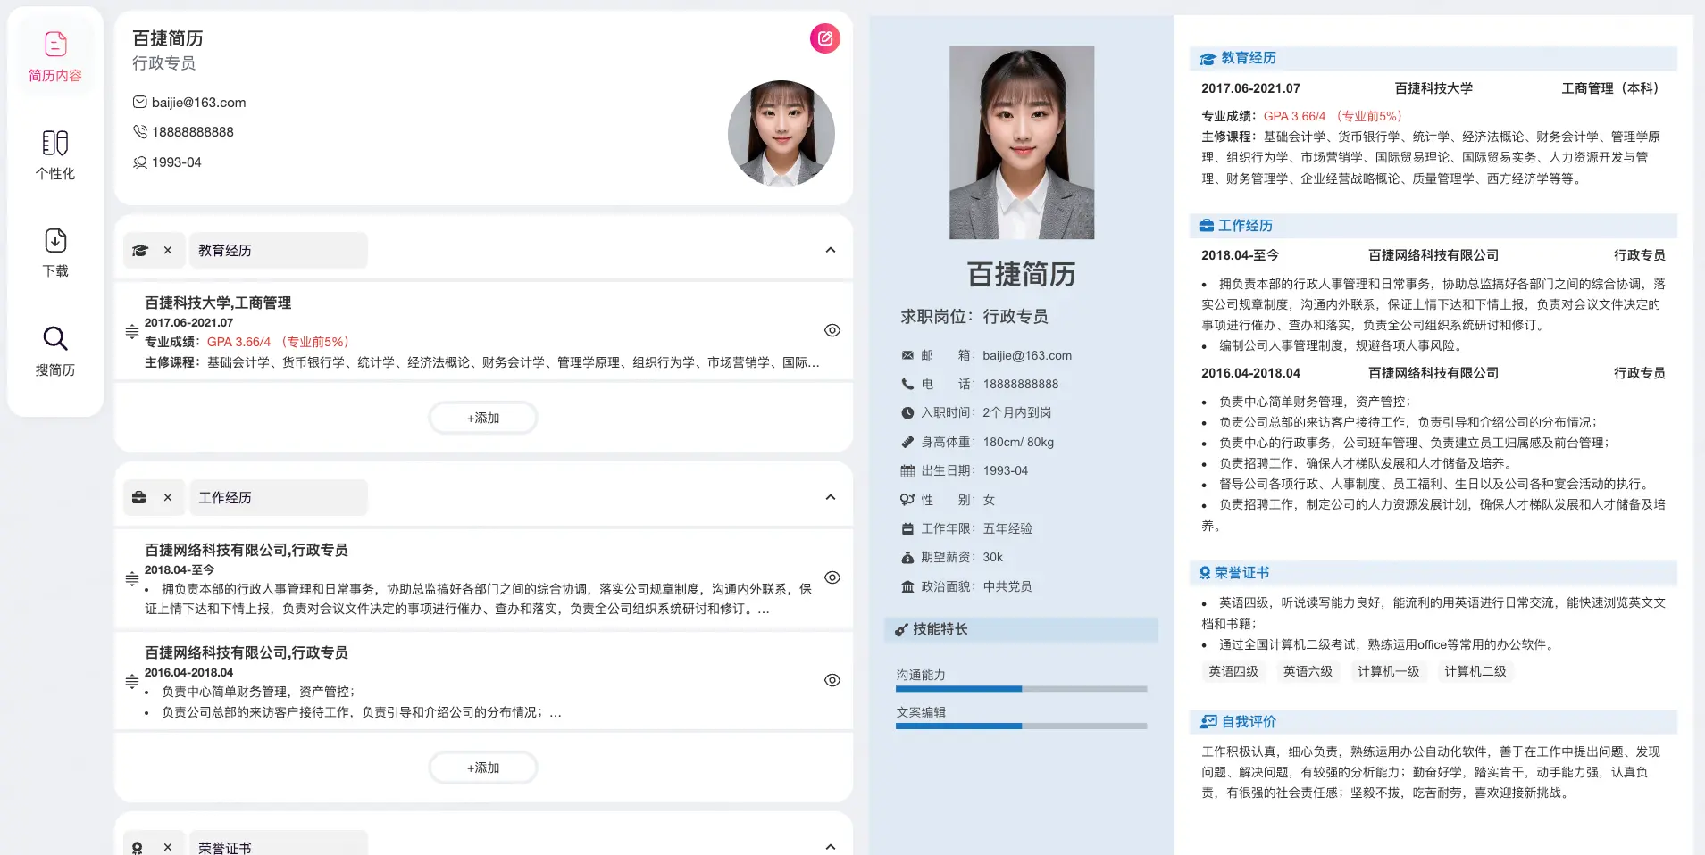Click the 求职岗位: 行政专员 line
The image size is (1705, 855).
pyautogui.click(x=974, y=317)
